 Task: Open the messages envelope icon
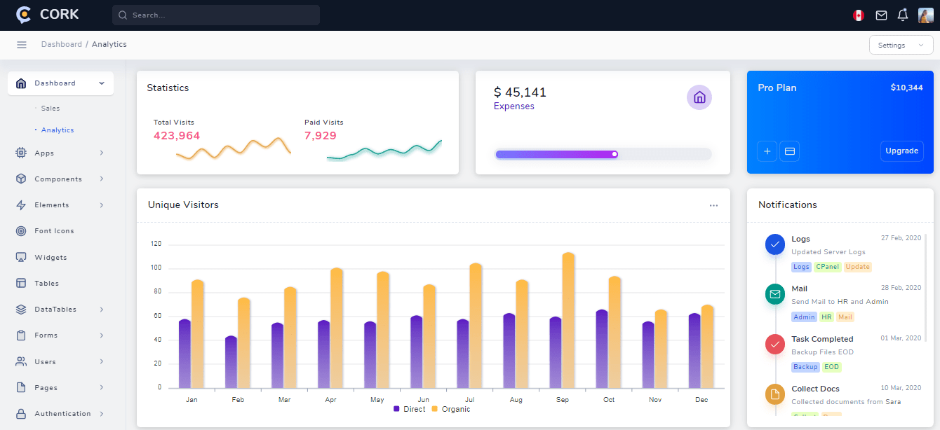click(881, 15)
